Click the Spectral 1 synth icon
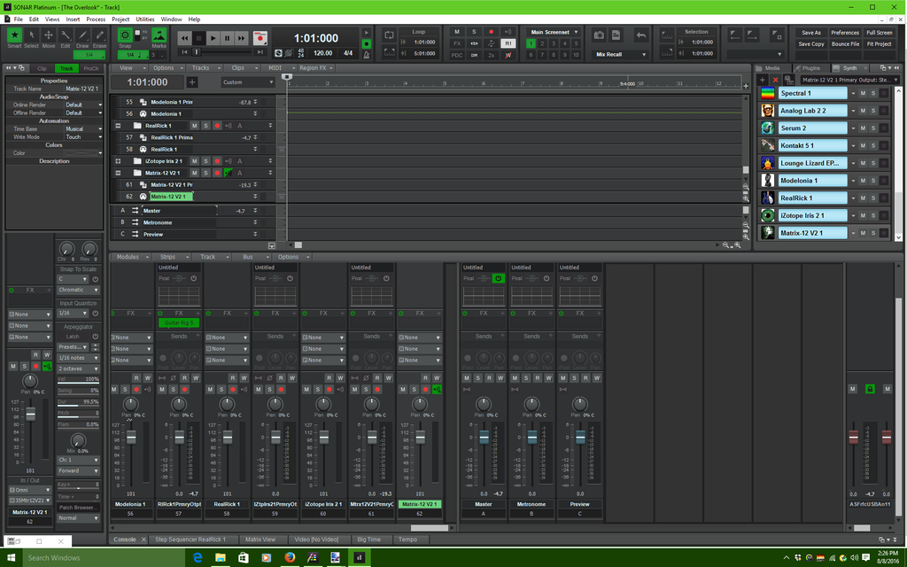Viewport: 907px width, 567px height. (x=767, y=93)
